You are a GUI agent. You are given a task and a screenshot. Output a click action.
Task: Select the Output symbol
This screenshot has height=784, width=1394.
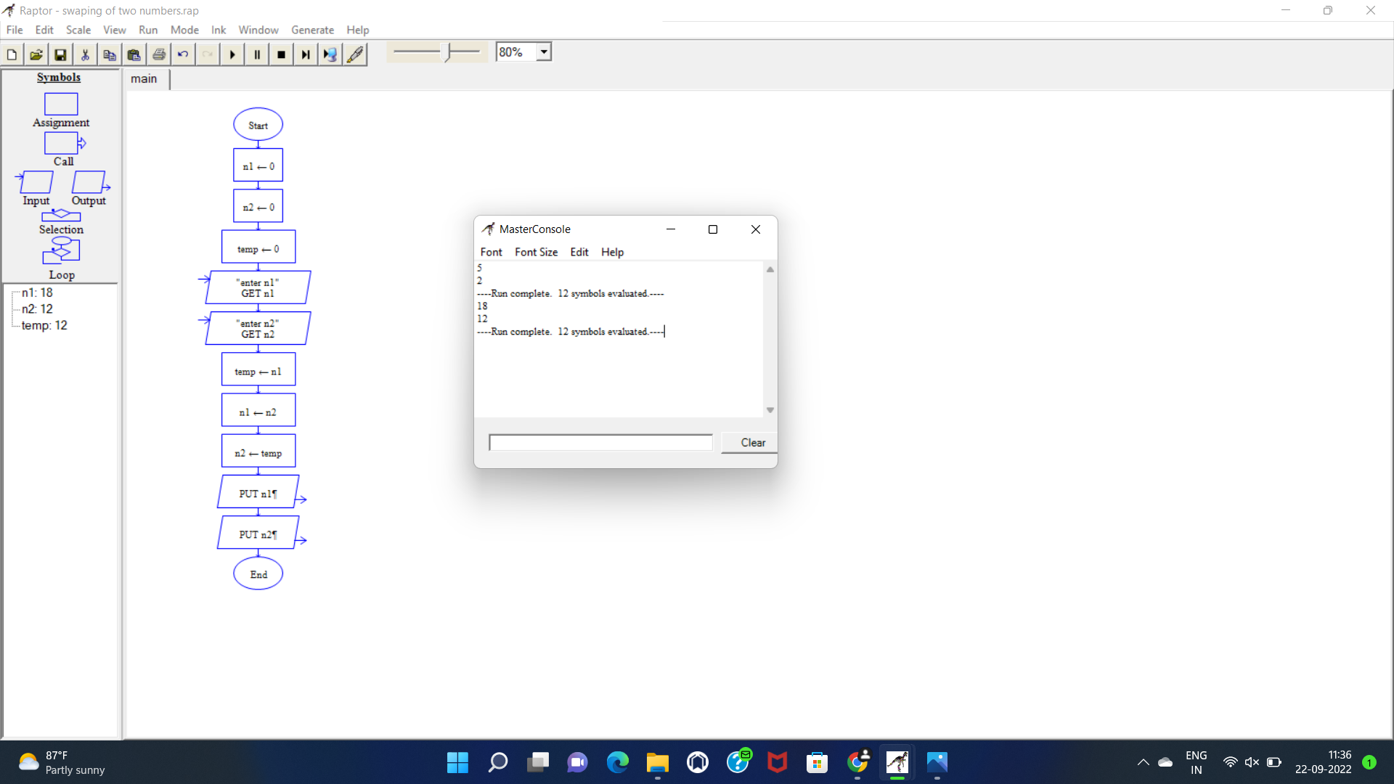88,184
